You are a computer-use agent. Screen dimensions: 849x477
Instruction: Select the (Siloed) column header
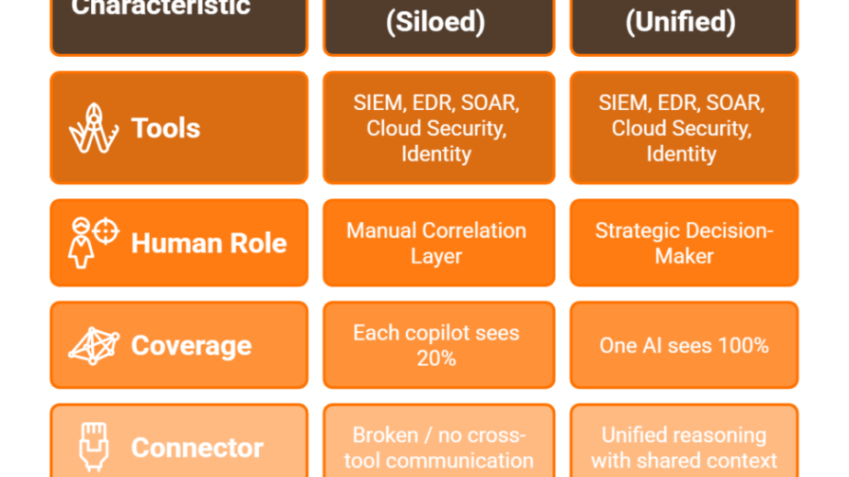pos(438,23)
